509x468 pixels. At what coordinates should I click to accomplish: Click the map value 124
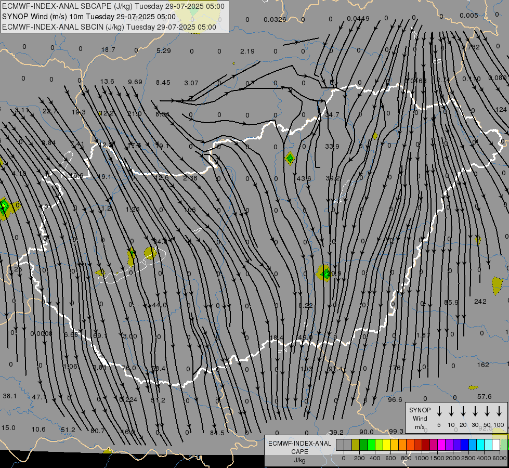(501, 110)
